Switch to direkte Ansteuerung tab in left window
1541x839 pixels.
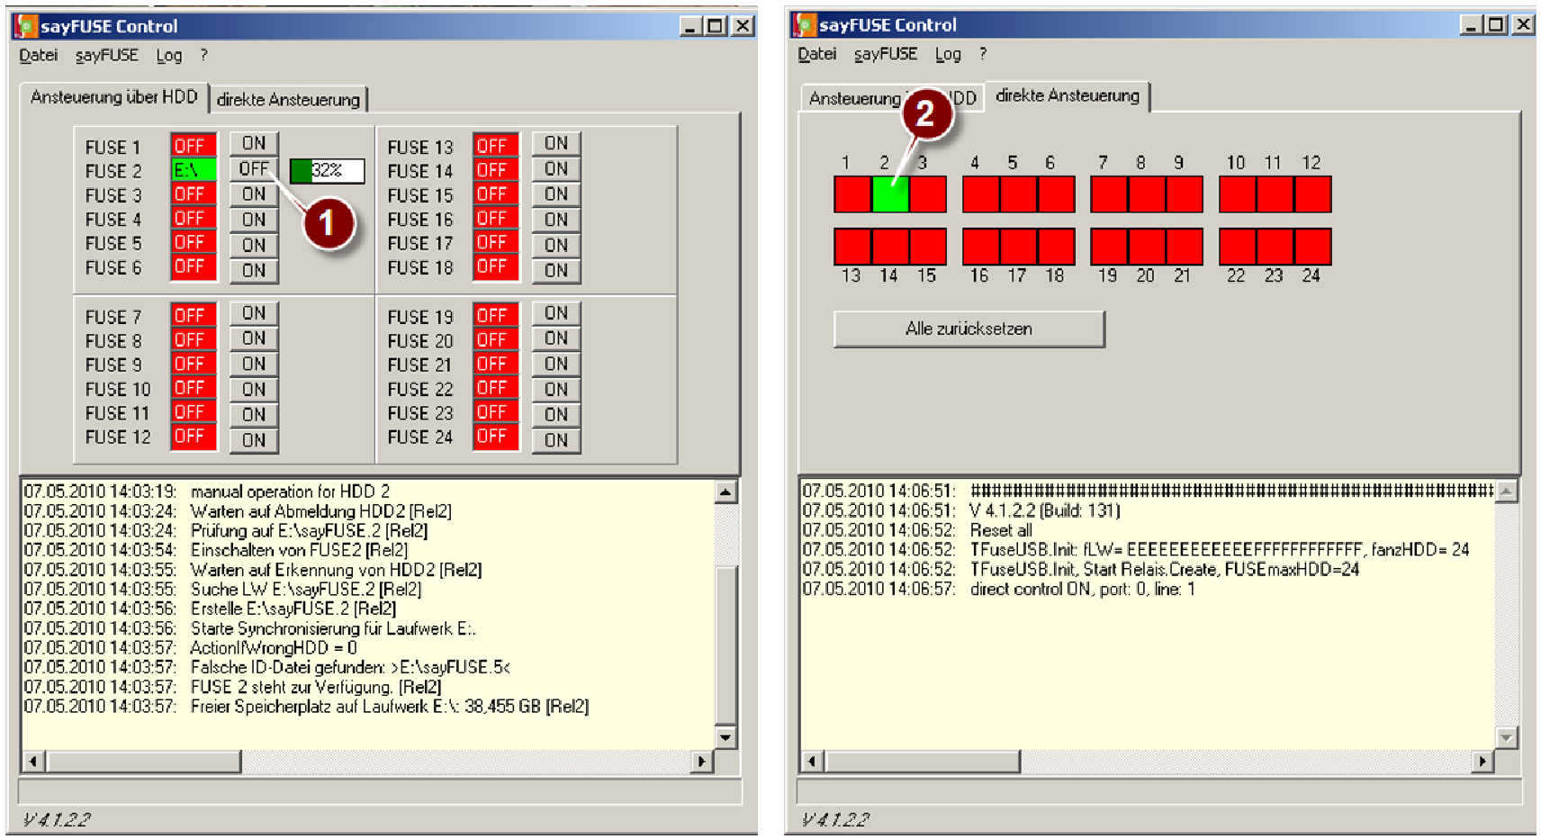[x=288, y=100]
